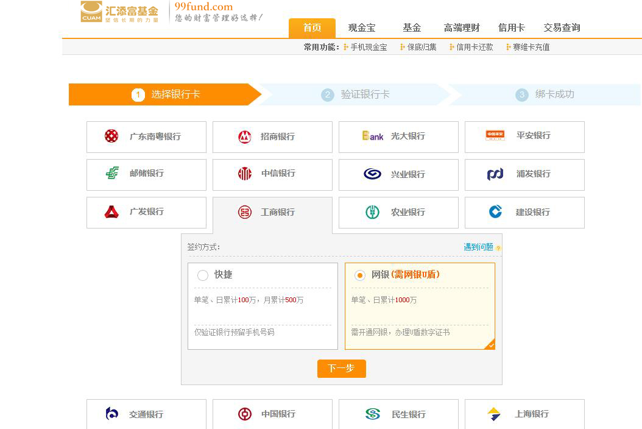Choose the 工商银行 expanded bank option

pos(272,212)
